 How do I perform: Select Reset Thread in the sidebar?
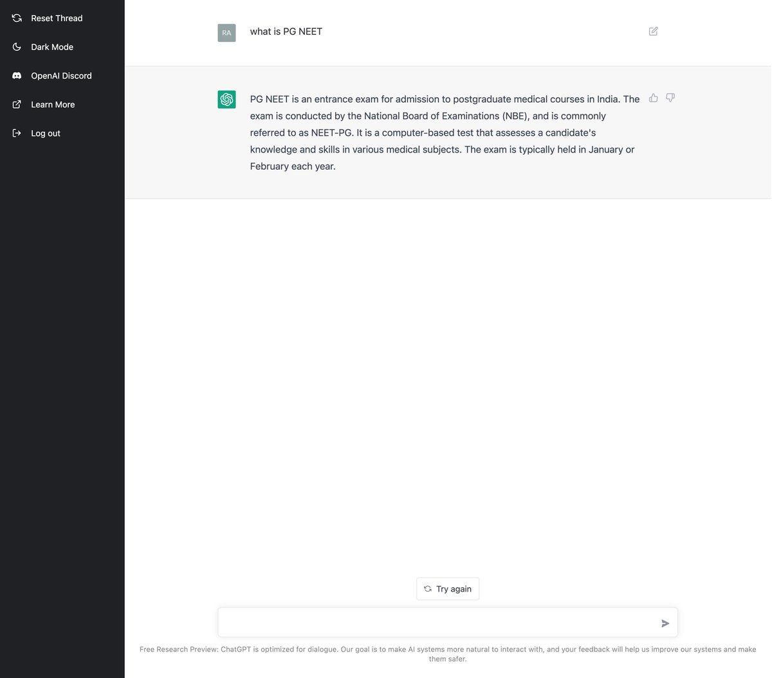pos(57,18)
